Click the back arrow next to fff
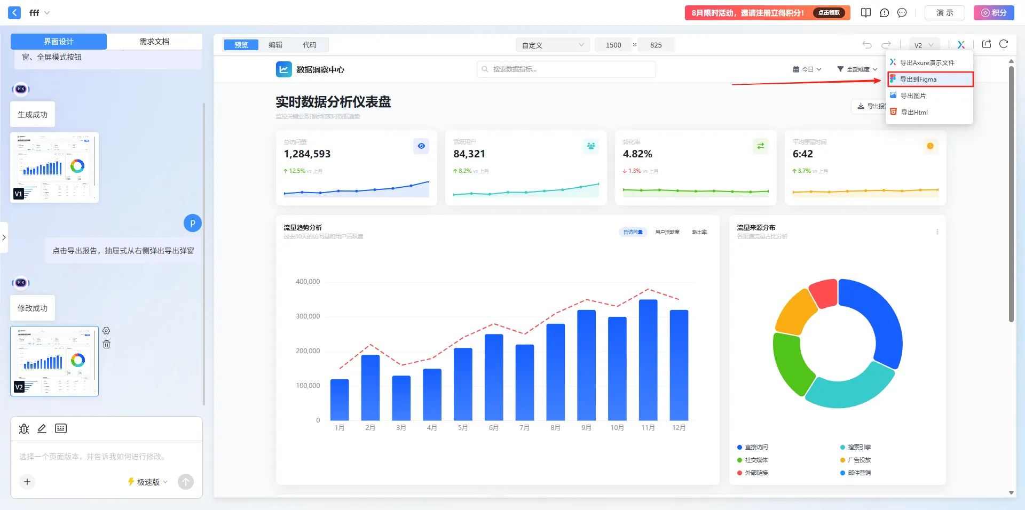The height and width of the screenshot is (510, 1025). (14, 12)
